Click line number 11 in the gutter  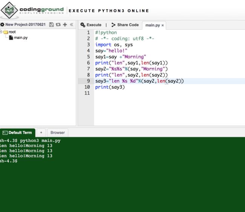(x=87, y=93)
